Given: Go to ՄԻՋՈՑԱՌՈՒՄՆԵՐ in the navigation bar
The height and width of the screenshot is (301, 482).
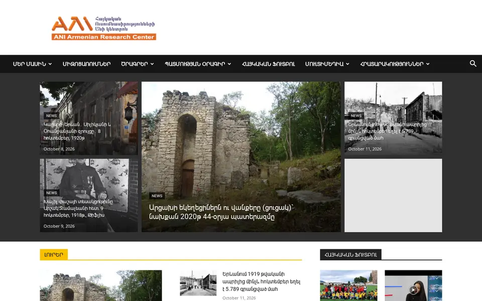Looking at the screenshot, I should point(86,64).
